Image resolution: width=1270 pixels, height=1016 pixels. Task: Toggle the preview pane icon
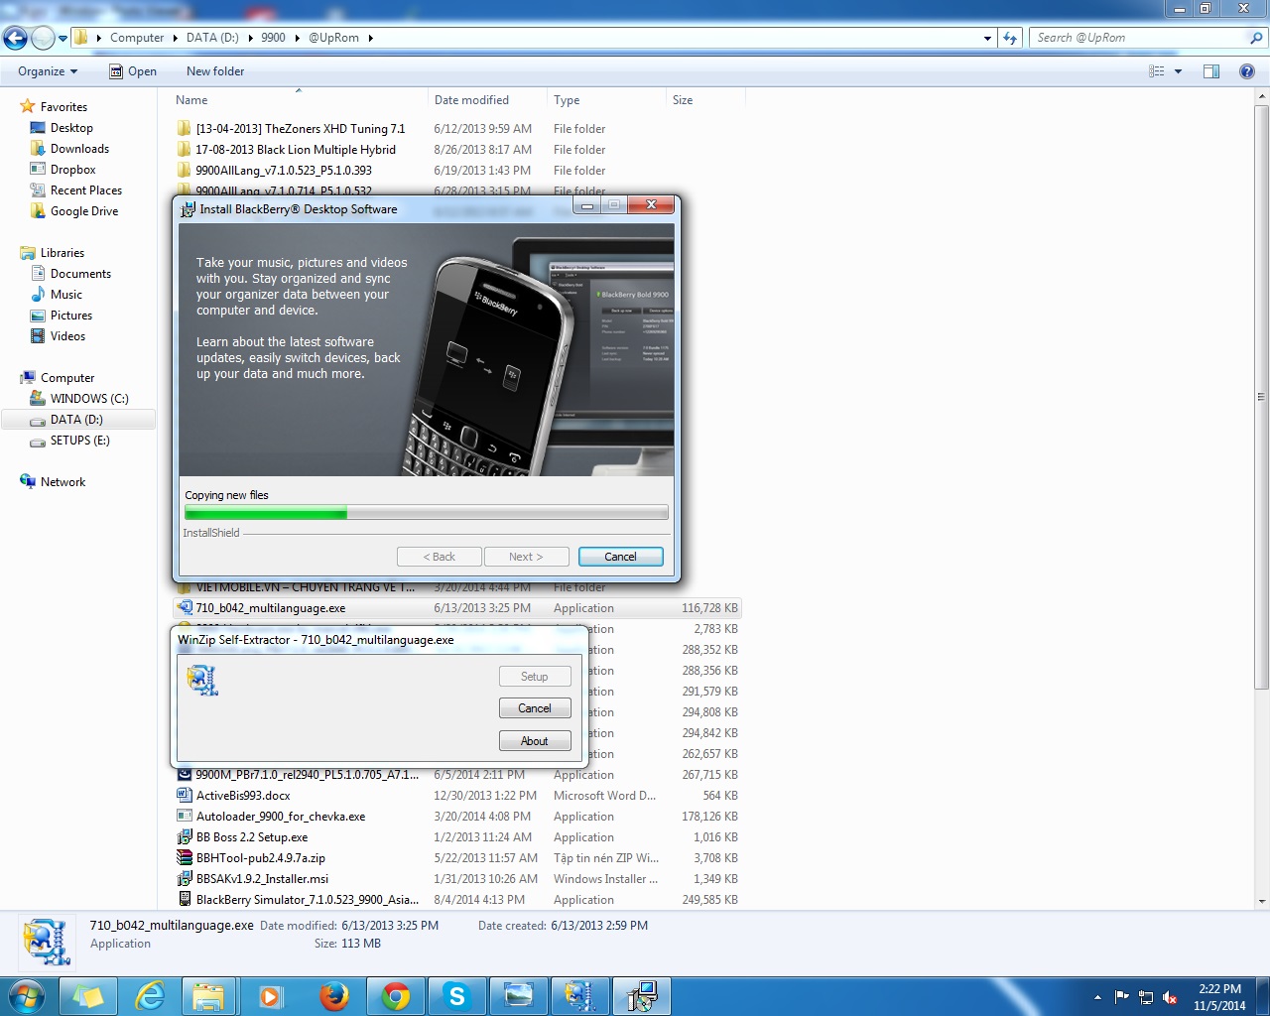point(1211,71)
